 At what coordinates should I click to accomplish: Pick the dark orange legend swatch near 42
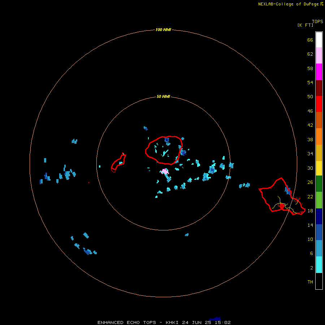(319, 120)
